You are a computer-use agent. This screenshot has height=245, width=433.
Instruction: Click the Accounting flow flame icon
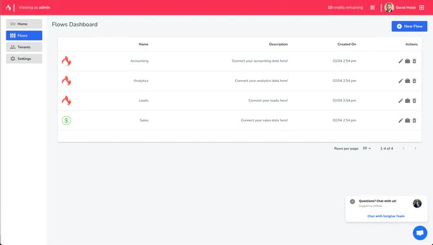click(x=66, y=61)
